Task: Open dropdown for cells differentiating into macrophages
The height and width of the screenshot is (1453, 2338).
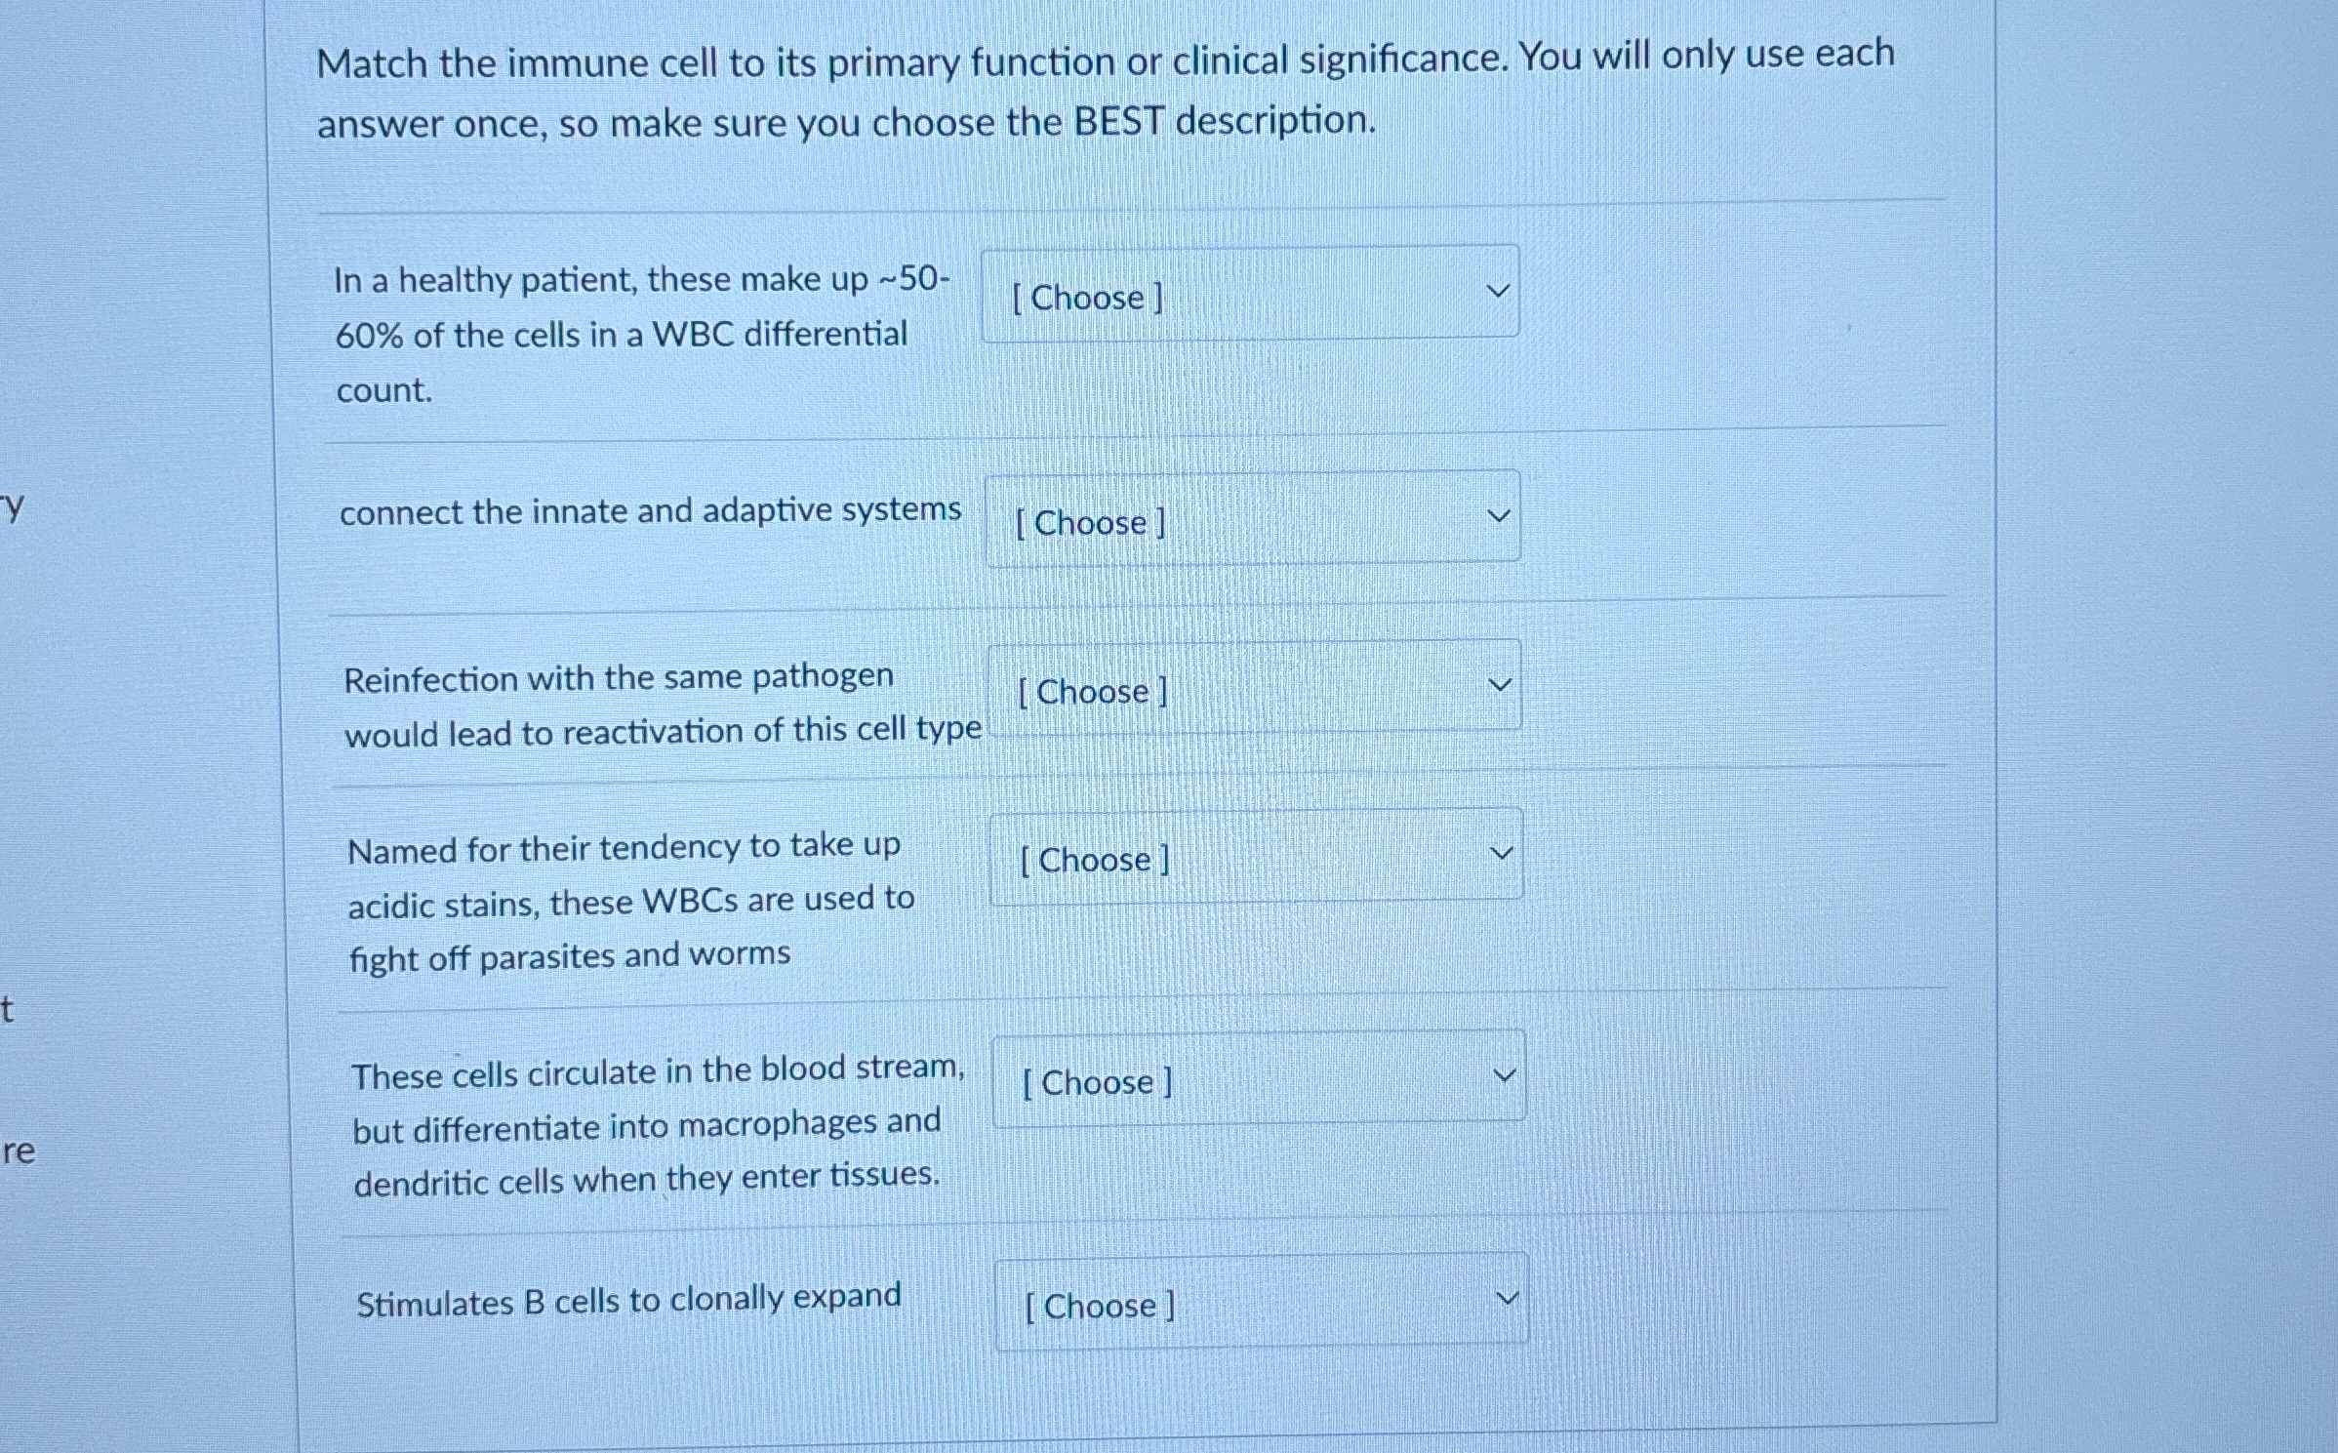Action: coord(1259,1078)
